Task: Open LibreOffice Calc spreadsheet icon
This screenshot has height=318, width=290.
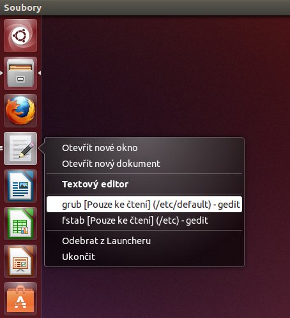Action: coord(20,224)
